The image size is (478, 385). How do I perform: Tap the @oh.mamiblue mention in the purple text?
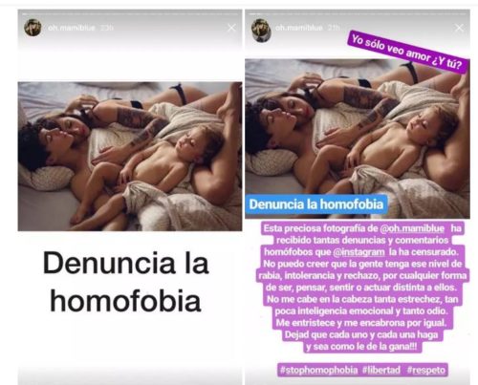(x=412, y=228)
